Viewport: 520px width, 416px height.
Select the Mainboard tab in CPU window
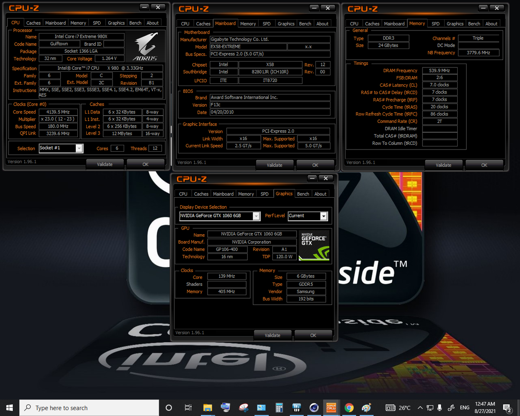point(55,23)
